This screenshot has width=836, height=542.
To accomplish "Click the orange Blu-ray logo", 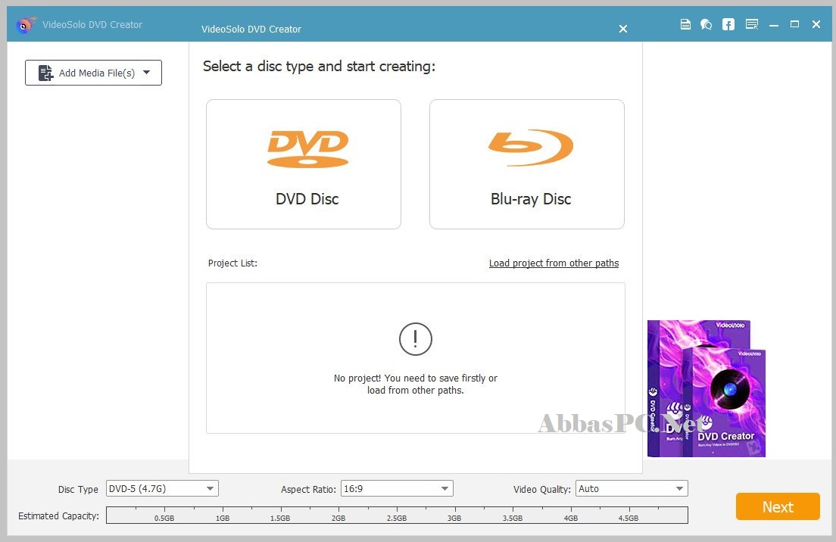I will click(531, 147).
